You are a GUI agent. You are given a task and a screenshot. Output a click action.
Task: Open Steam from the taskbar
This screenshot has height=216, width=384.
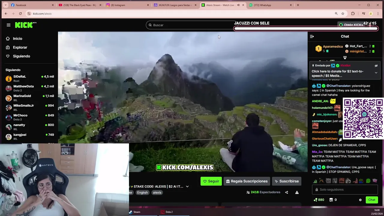tap(135, 212)
